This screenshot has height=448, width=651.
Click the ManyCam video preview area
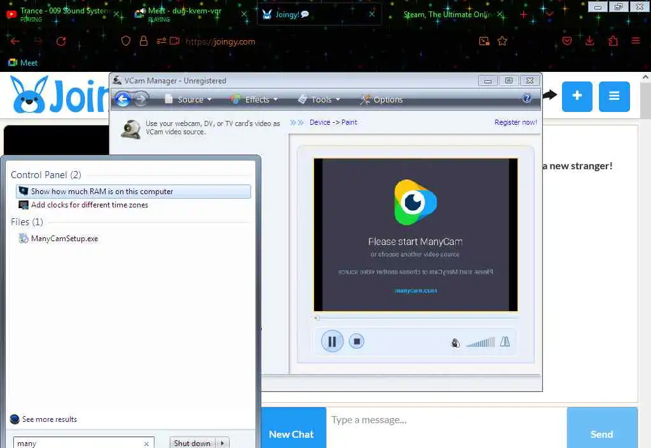point(416,235)
